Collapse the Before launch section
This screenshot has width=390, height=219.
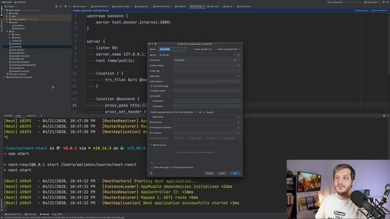(x=151, y=145)
